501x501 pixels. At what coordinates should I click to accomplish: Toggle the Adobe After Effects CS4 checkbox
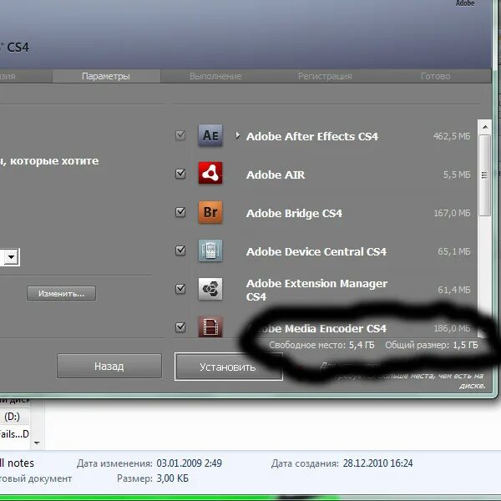[x=180, y=135]
